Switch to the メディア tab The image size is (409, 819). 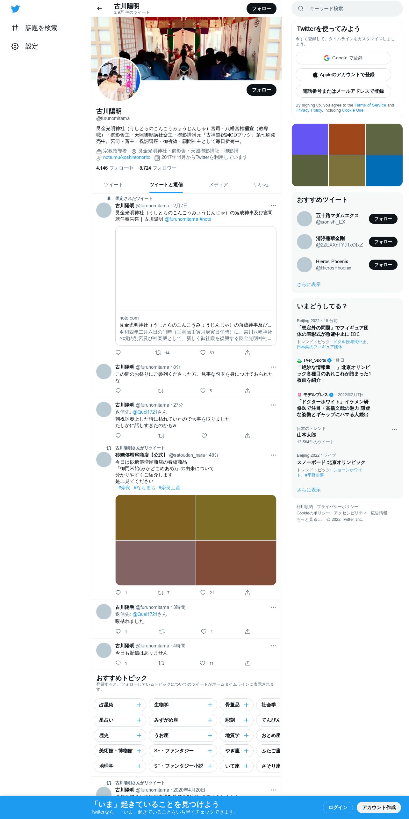click(218, 185)
